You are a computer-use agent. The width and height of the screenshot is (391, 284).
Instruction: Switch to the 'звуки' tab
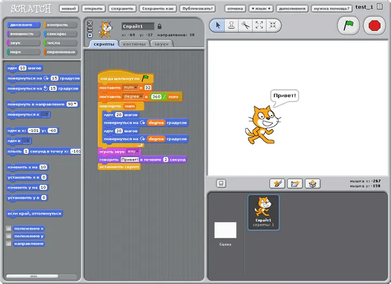click(161, 44)
